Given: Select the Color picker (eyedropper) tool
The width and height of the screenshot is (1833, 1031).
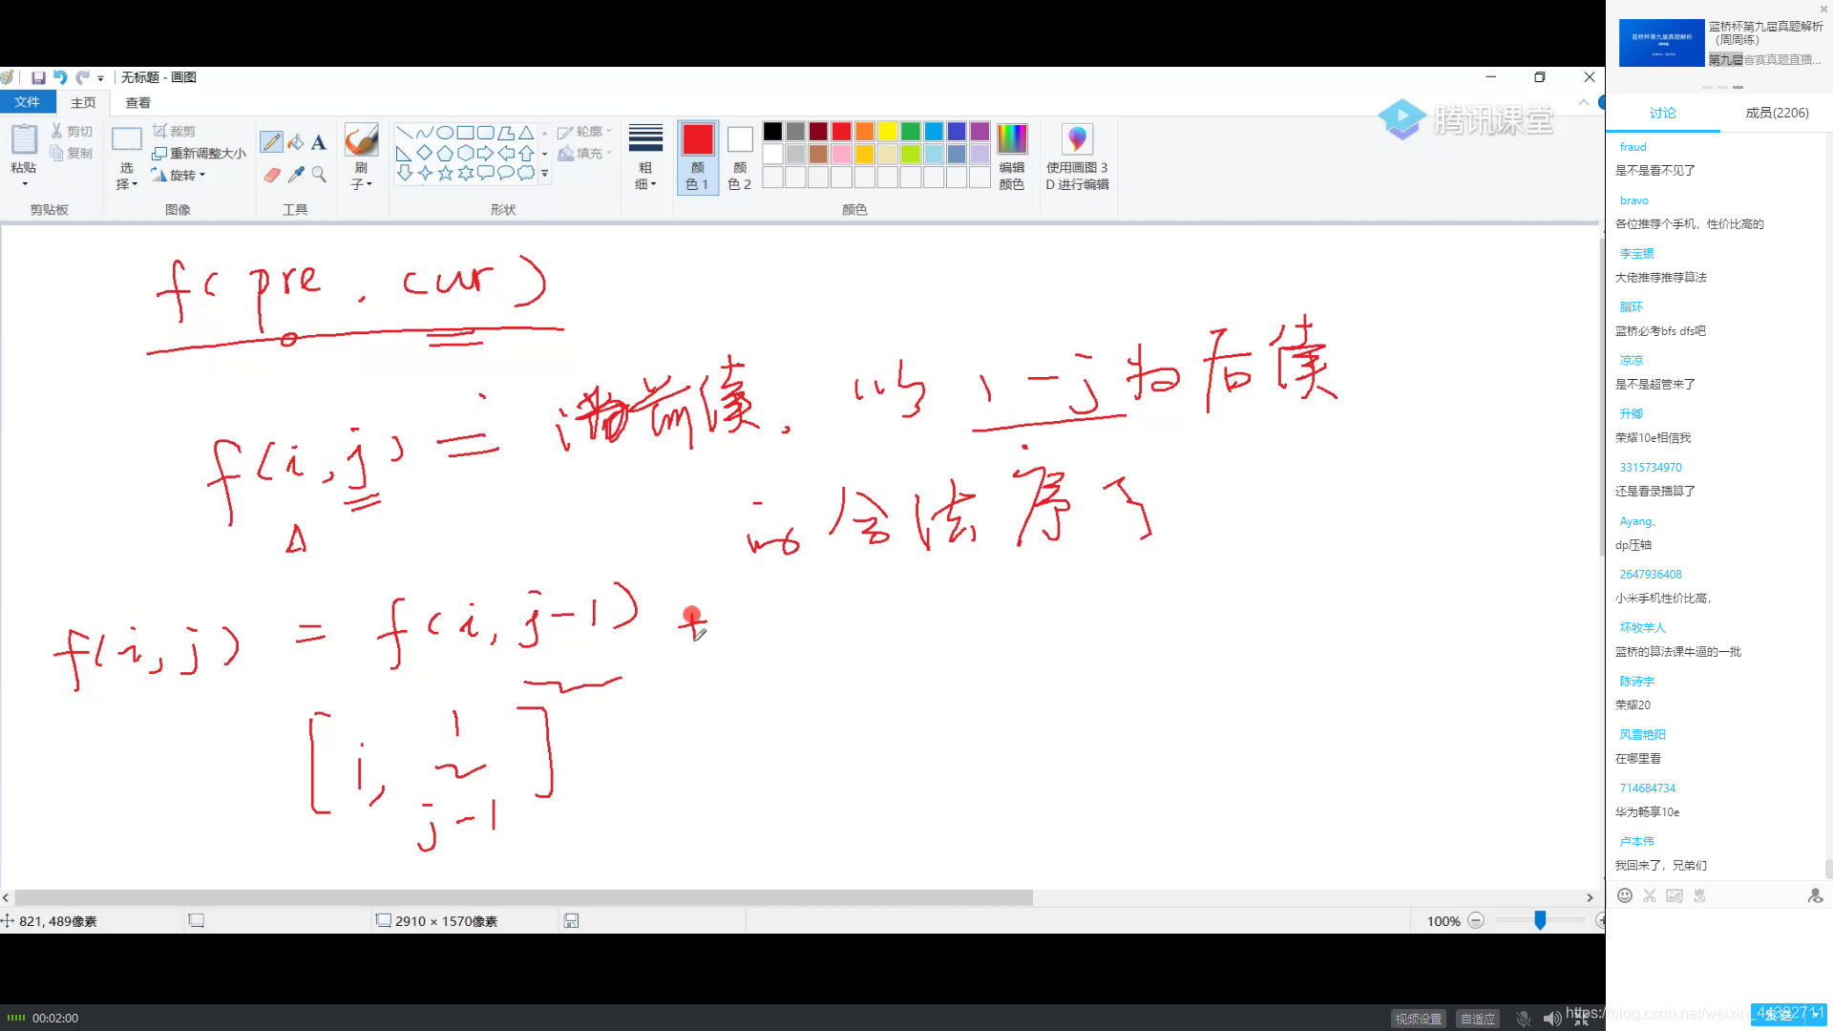Looking at the screenshot, I should click(x=296, y=175).
